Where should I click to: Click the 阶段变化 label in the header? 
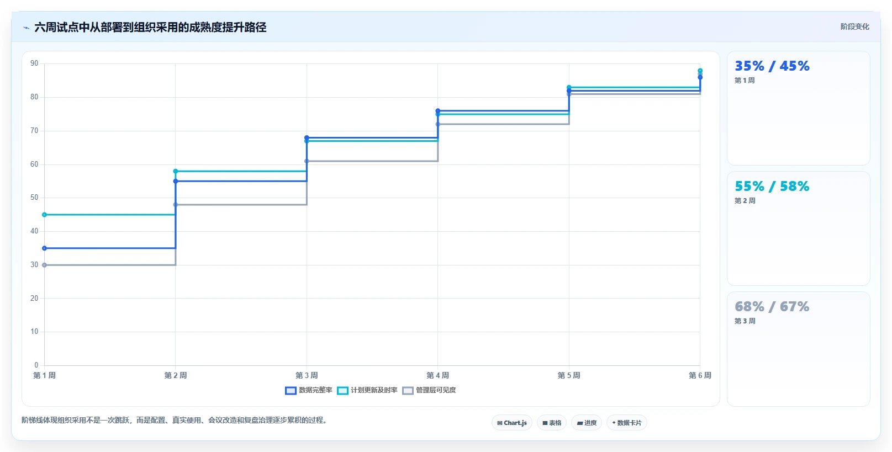point(854,26)
